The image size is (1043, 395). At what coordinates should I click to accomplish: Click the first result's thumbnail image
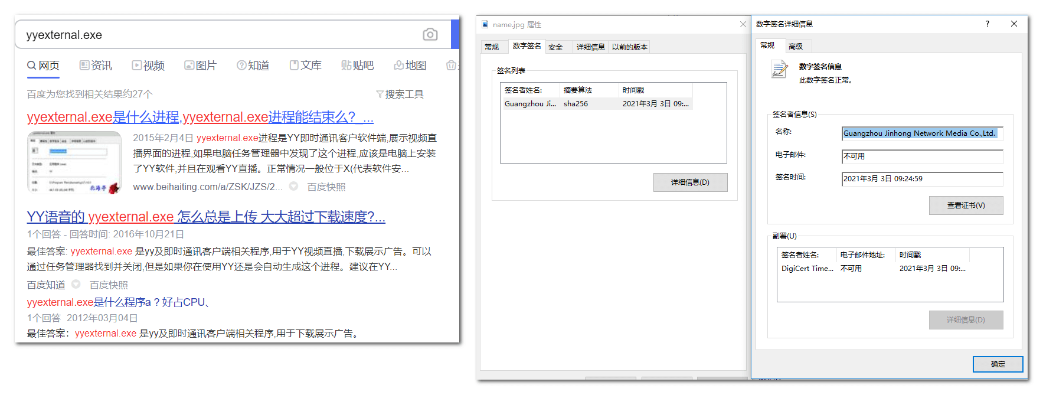[x=74, y=162]
